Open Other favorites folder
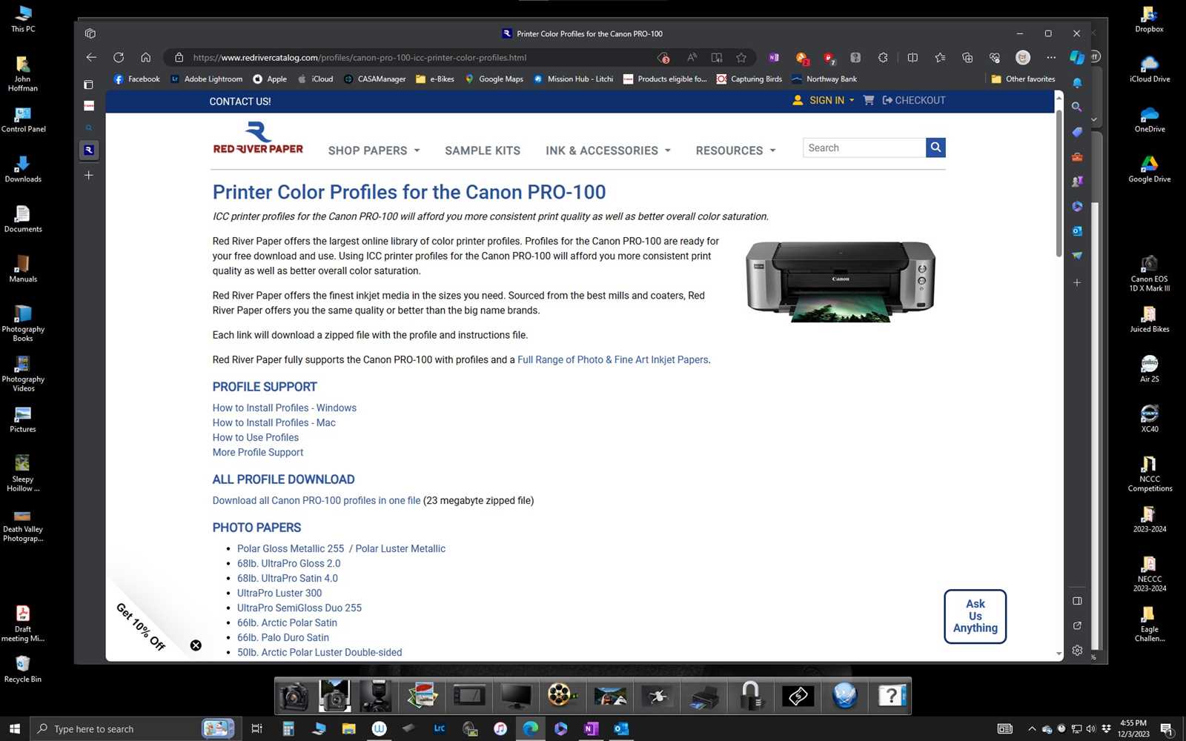 point(1023,79)
